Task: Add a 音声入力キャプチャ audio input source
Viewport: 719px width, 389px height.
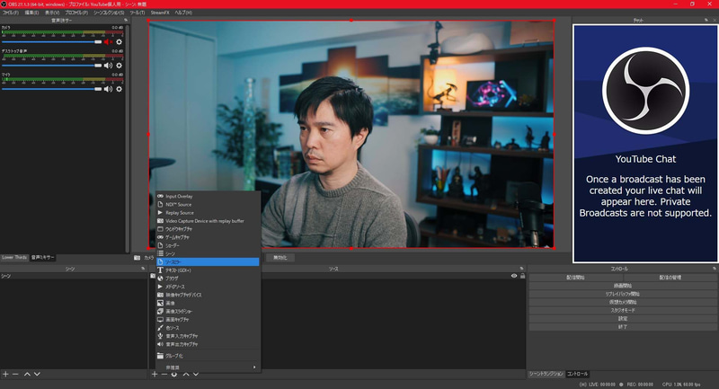Action: [208, 336]
